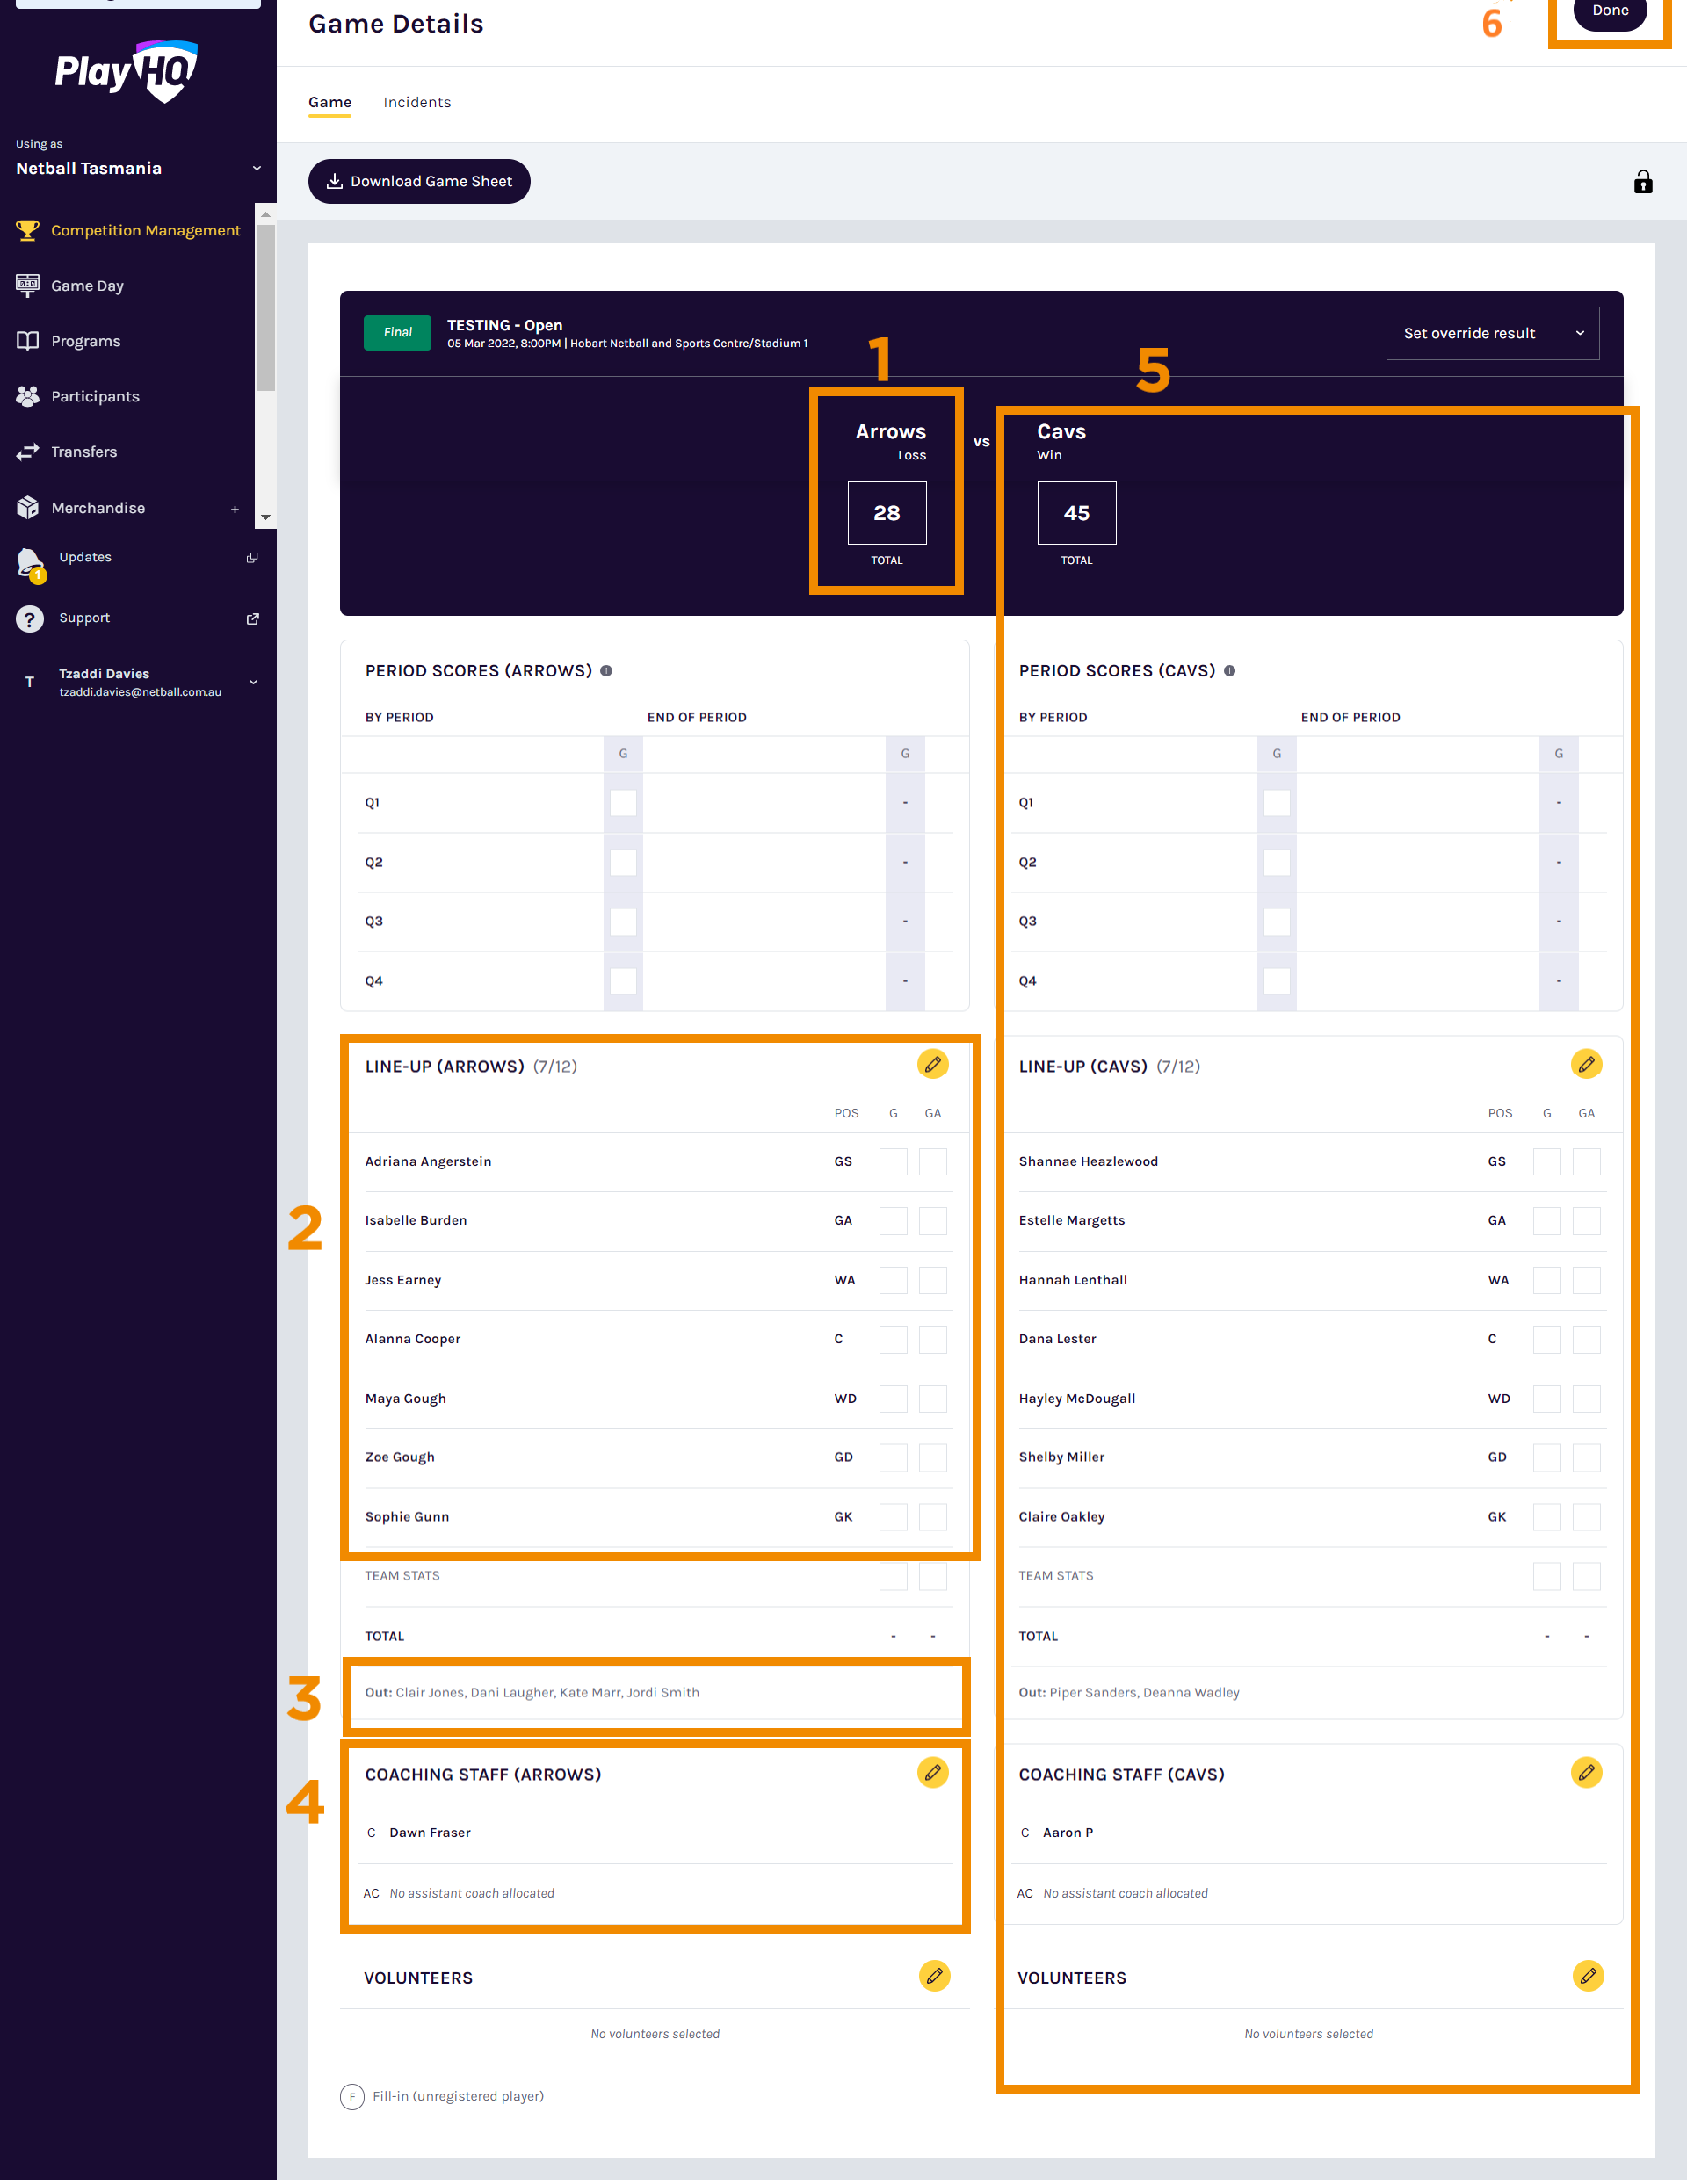Image resolution: width=1687 pixels, height=2184 pixels.
Task: Edit volunteers for the Arrows side
Action: (933, 1975)
